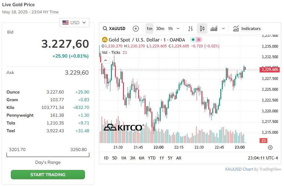284x187 pixels.
Task: Select the Area chart style icon
Action: tap(214, 29)
